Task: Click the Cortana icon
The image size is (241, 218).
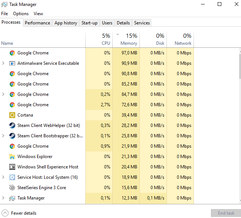Action: [x=12, y=115]
